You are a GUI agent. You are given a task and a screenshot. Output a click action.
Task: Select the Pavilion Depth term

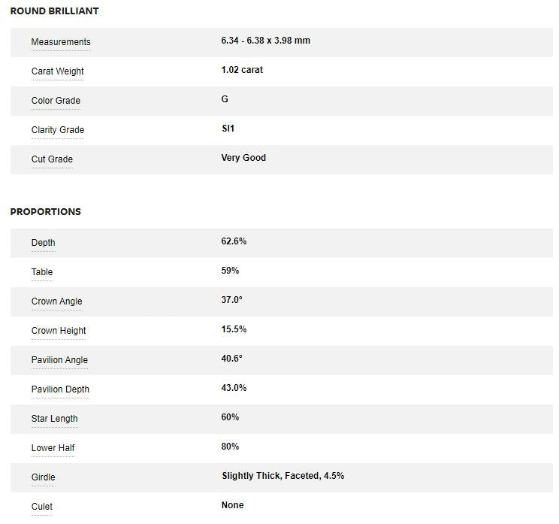click(x=60, y=389)
